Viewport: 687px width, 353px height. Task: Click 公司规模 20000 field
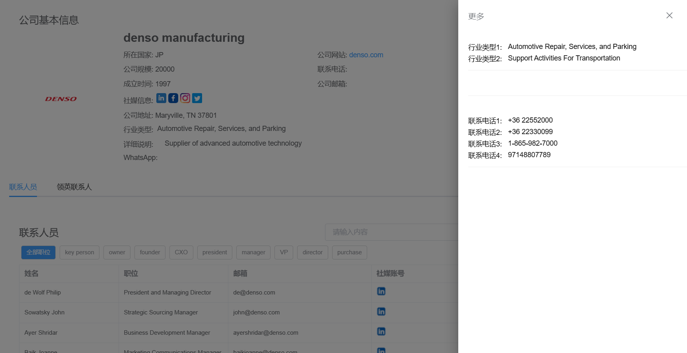[x=149, y=69]
